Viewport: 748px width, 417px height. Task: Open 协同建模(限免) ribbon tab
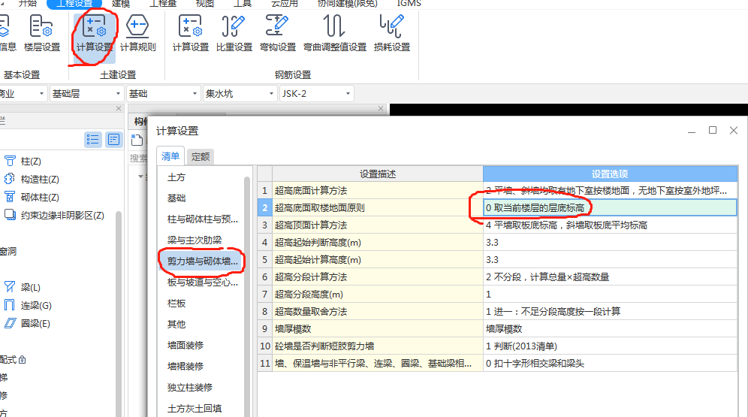(347, 4)
